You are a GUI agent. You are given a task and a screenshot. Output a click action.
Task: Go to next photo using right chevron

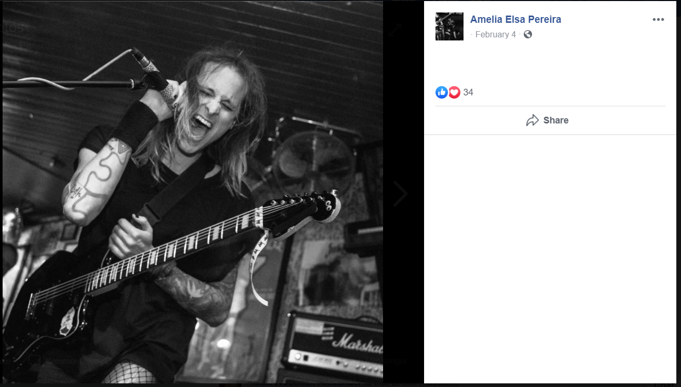[x=400, y=193]
